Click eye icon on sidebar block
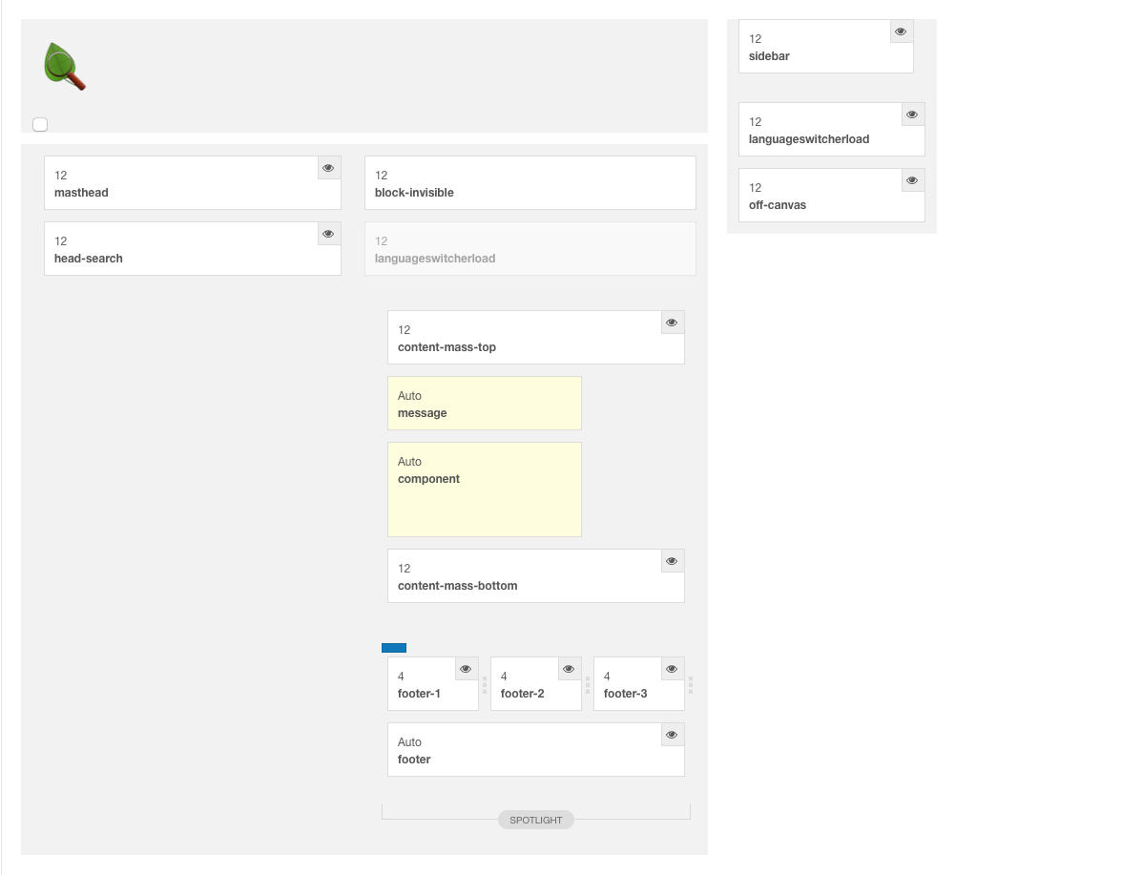This screenshot has height=875, width=1142. click(901, 31)
